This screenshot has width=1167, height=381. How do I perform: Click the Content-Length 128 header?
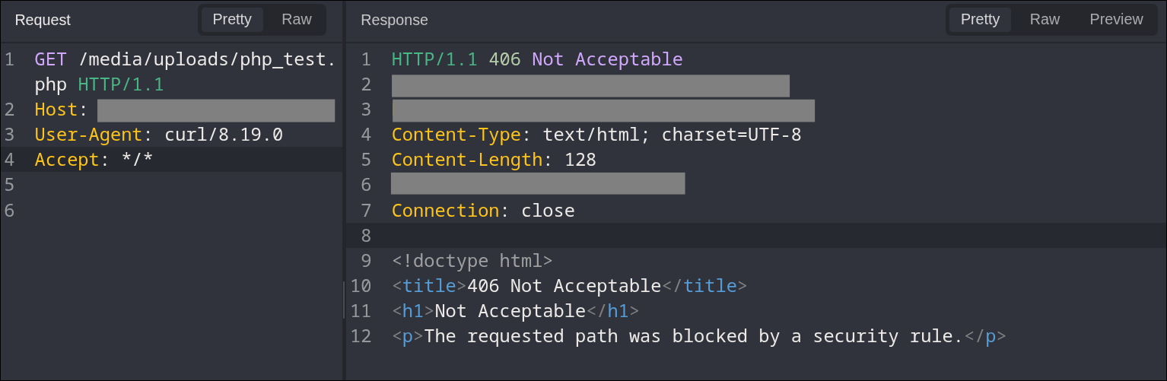494,160
